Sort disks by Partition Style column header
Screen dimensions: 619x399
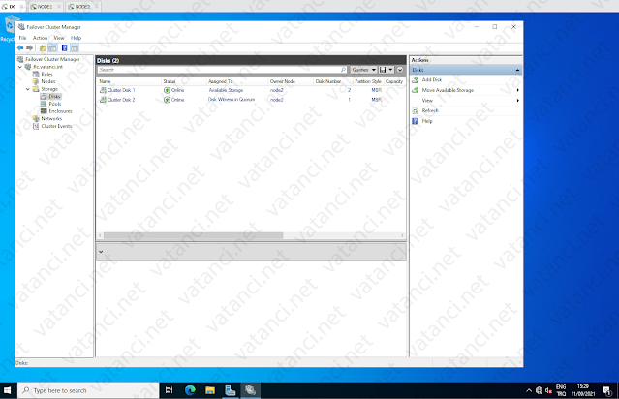(367, 81)
